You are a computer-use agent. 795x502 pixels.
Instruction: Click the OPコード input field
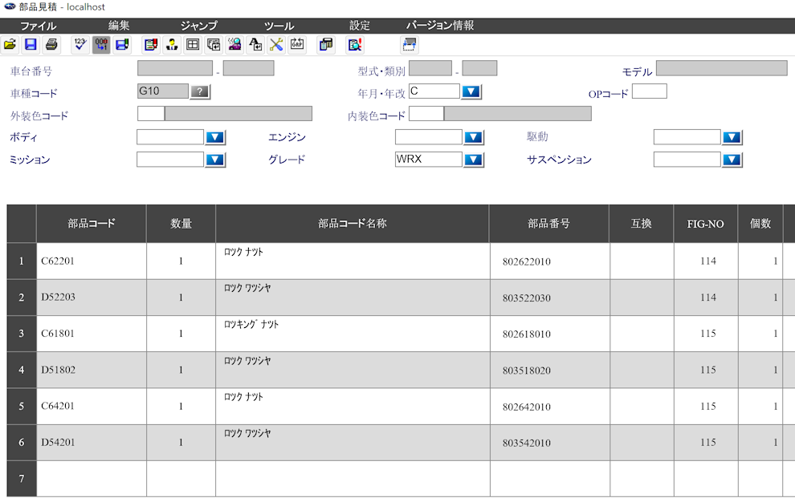(649, 91)
